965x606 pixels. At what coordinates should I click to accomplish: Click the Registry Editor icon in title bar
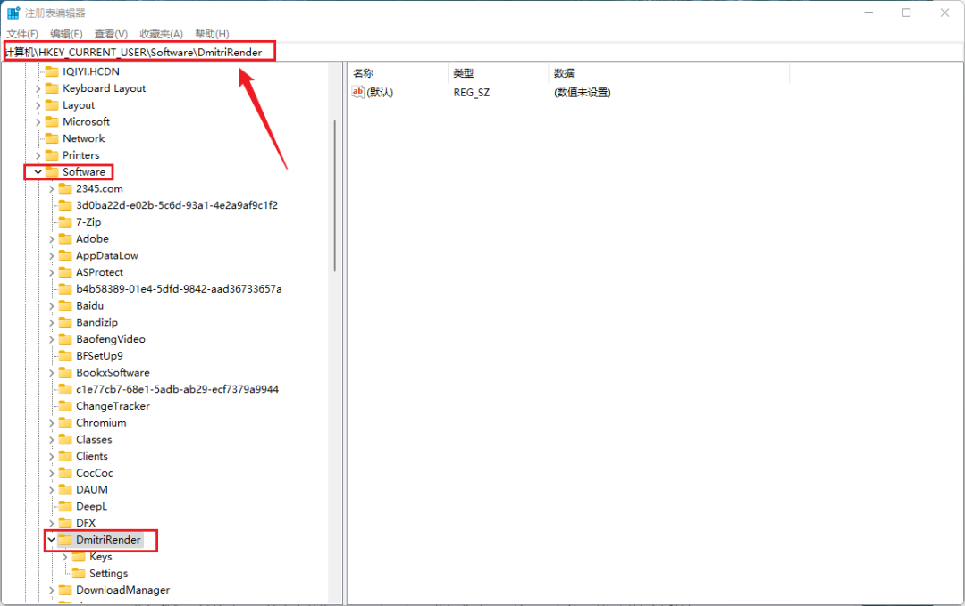tap(13, 12)
